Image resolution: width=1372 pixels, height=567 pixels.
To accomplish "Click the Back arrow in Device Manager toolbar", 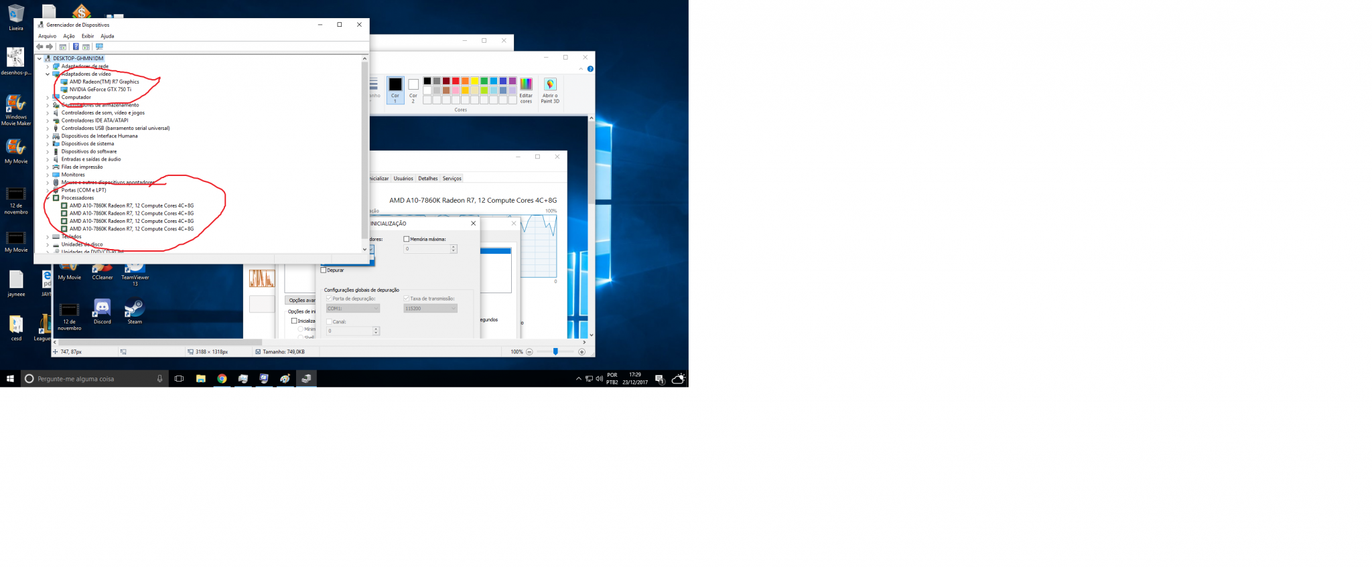I will pos(40,47).
